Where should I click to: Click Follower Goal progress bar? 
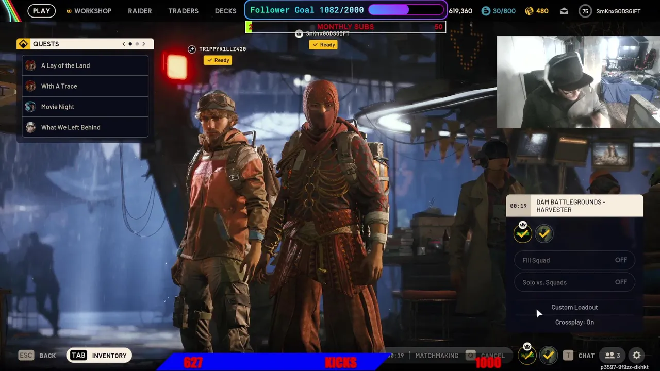[406, 10]
